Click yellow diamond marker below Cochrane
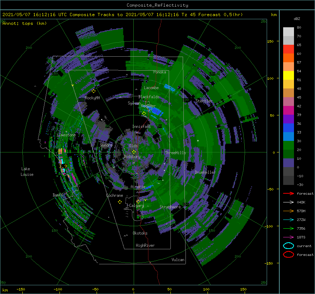Viewport: 315px width, 294px height. (x=120, y=202)
